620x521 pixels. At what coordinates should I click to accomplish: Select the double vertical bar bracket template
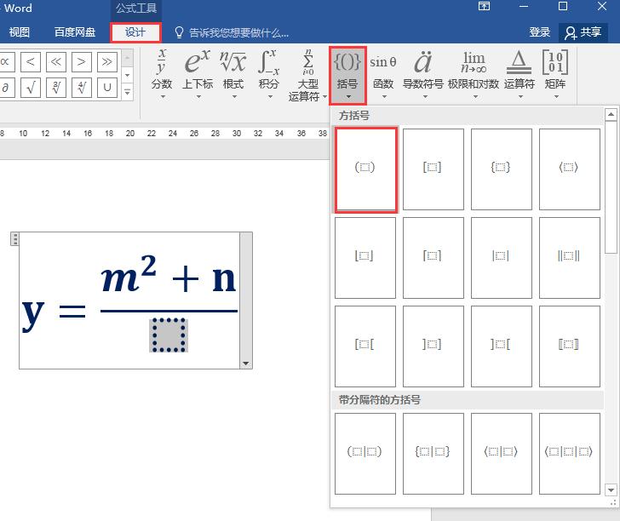569,257
